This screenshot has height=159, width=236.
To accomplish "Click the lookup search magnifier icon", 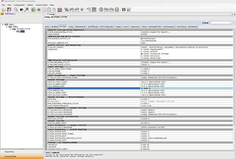I will pyautogui.click(x=233, y=23).
